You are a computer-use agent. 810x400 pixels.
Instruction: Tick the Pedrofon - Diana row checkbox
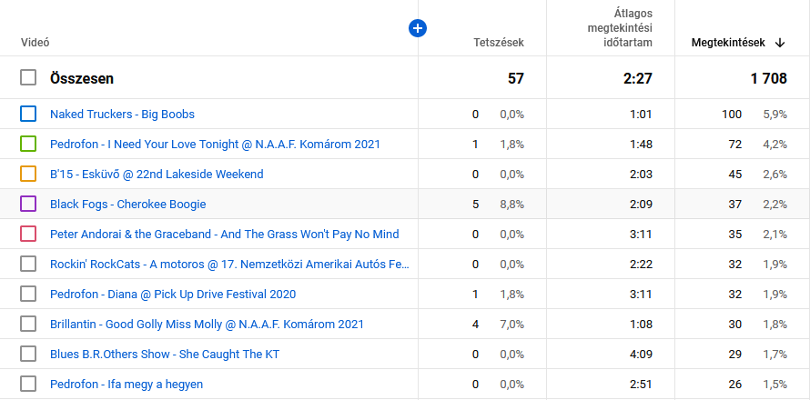(28, 294)
